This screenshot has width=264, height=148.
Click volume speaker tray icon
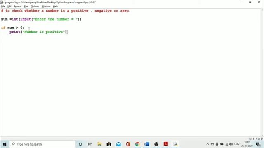(231, 144)
